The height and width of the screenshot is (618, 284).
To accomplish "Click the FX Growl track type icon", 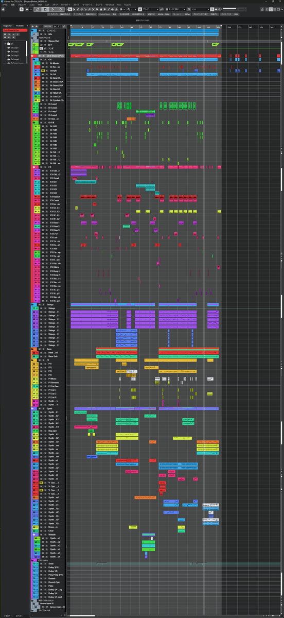I will coord(37,178).
